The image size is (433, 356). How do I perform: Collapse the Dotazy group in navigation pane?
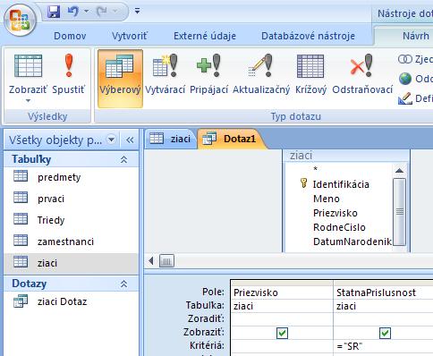point(123,284)
